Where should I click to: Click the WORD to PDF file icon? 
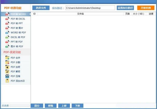click(x=7, y=33)
